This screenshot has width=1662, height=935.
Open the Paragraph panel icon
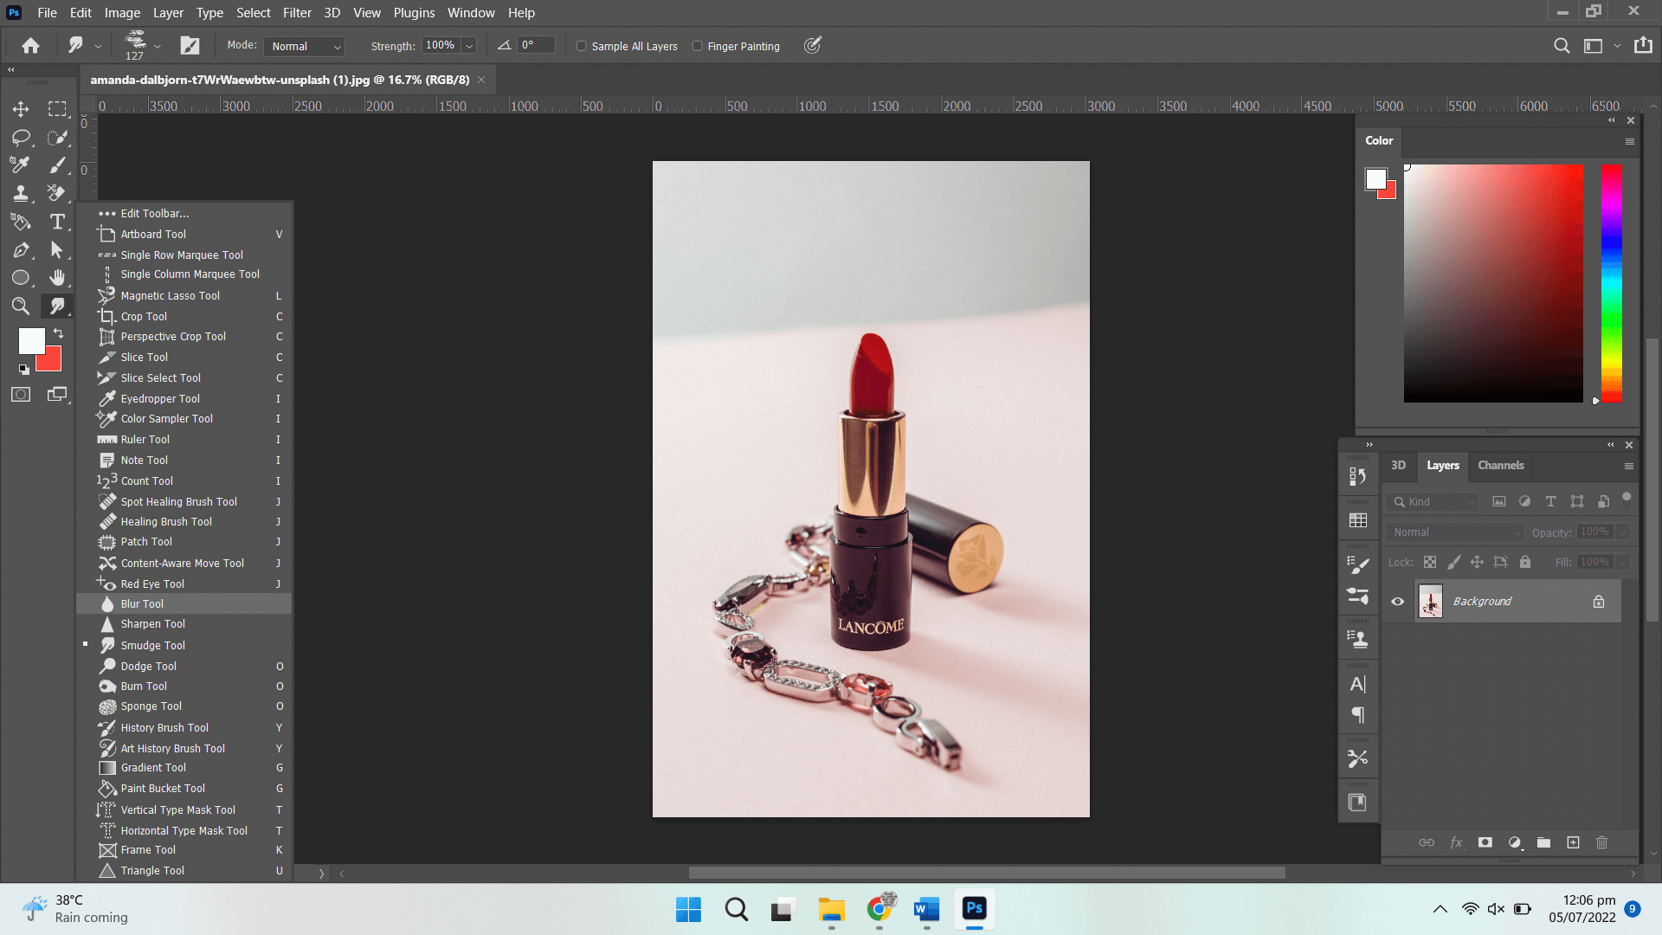[x=1357, y=715]
